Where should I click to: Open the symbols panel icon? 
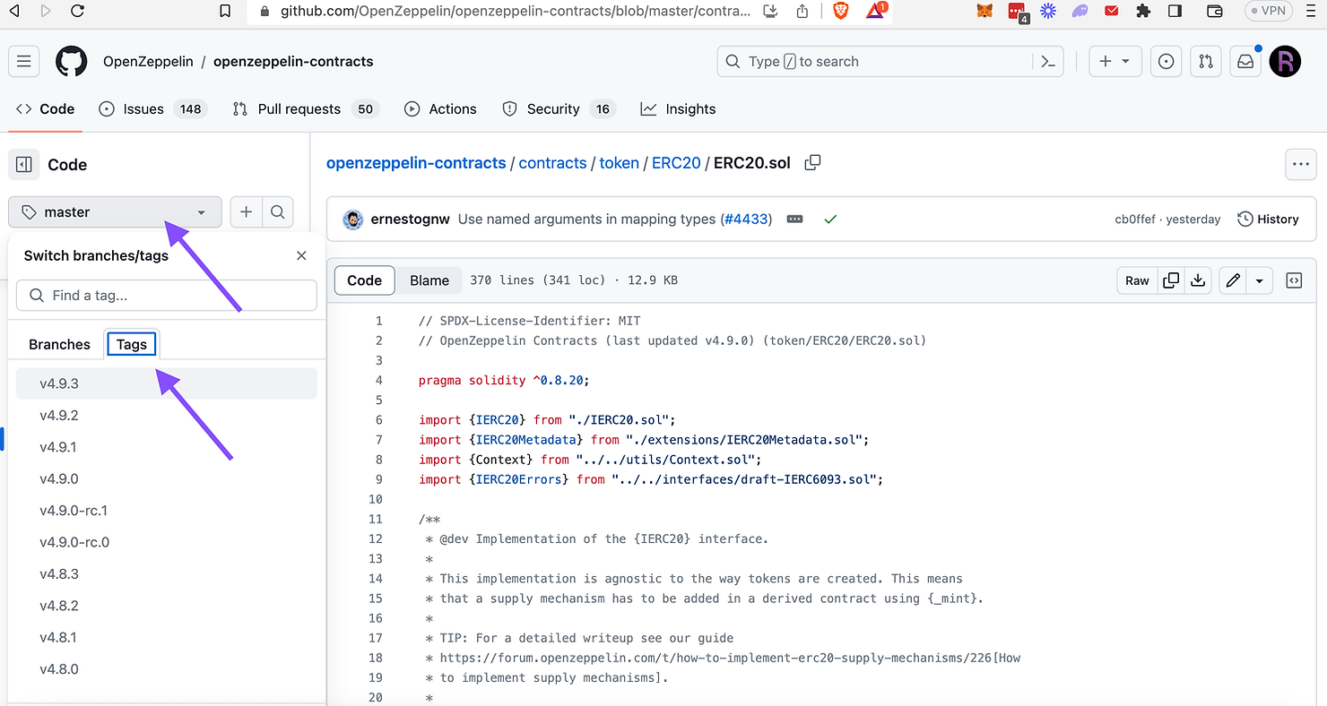(1294, 280)
